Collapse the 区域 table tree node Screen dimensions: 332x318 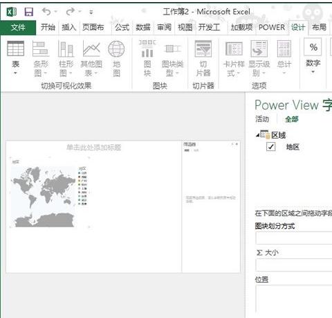click(257, 135)
